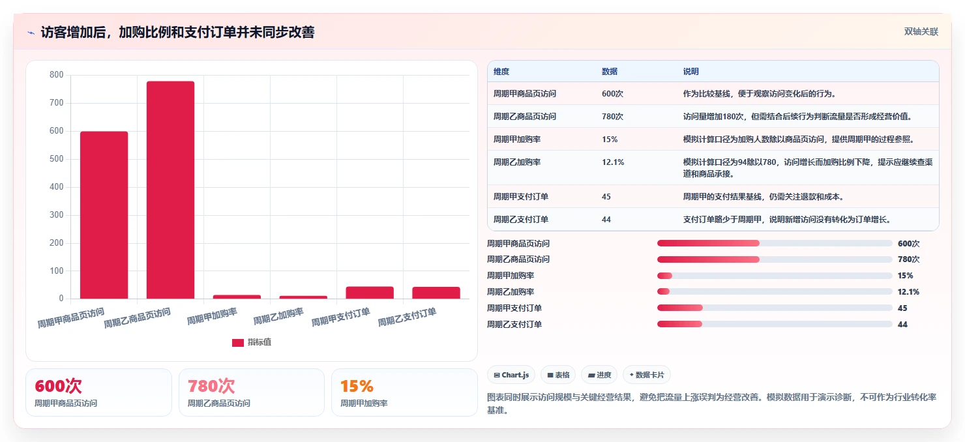Click the 45 table cell
This screenshot has height=442, width=965.
pyautogui.click(x=606, y=196)
